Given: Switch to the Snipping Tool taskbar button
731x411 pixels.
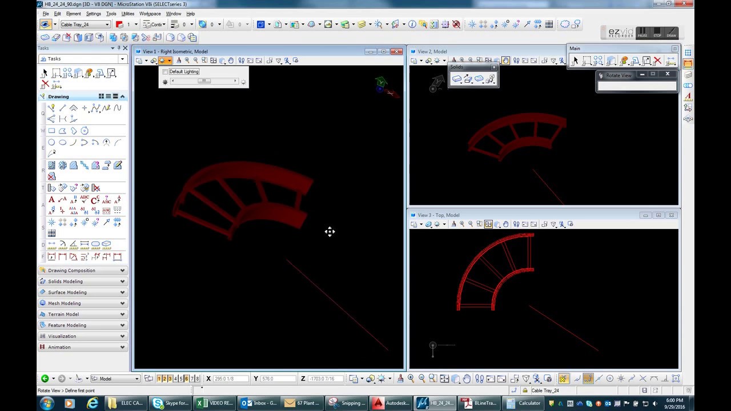Looking at the screenshot, I should pos(347,403).
